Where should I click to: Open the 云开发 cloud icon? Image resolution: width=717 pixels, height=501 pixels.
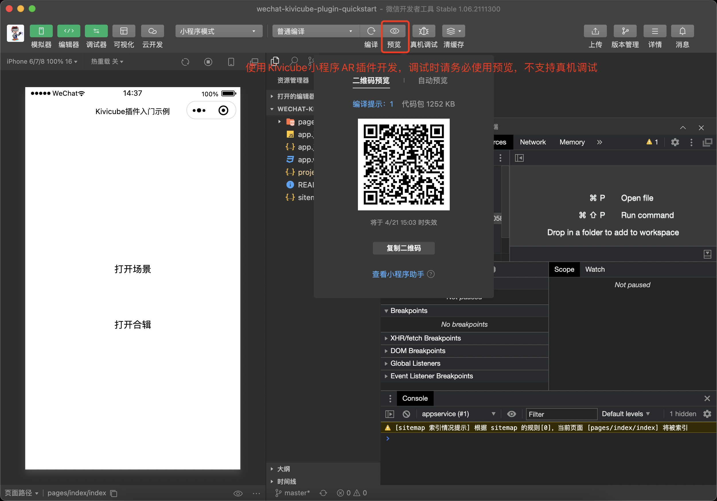(x=152, y=31)
